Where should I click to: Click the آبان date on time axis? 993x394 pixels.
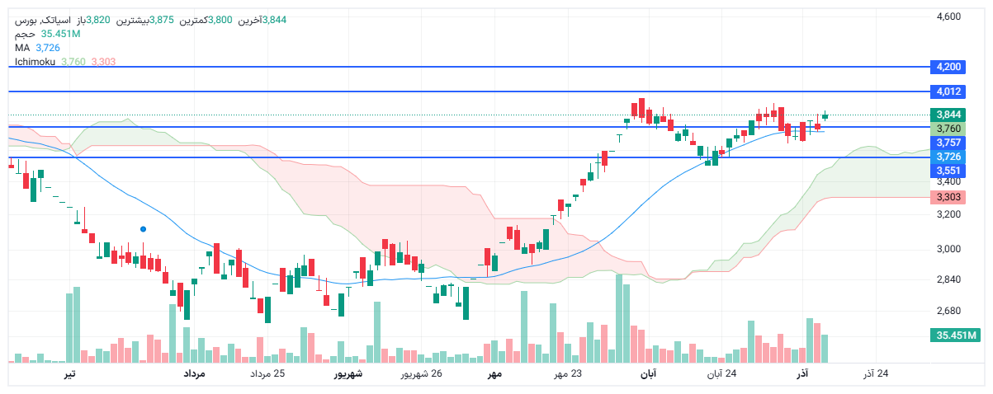point(648,374)
